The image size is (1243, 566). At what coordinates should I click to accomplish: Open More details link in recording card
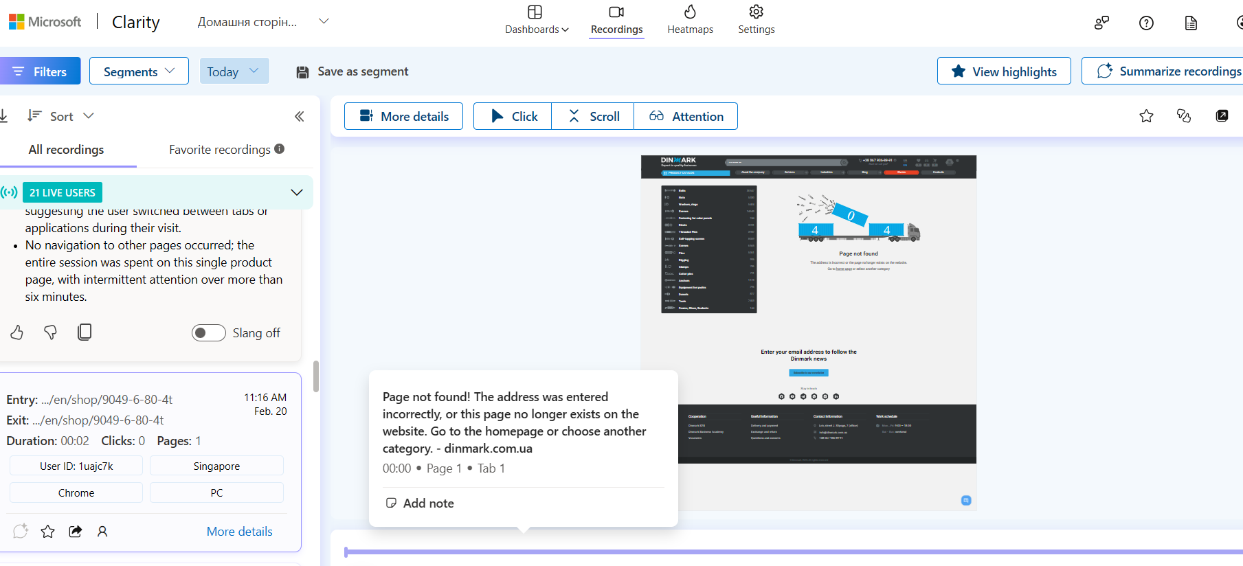(239, 531)
